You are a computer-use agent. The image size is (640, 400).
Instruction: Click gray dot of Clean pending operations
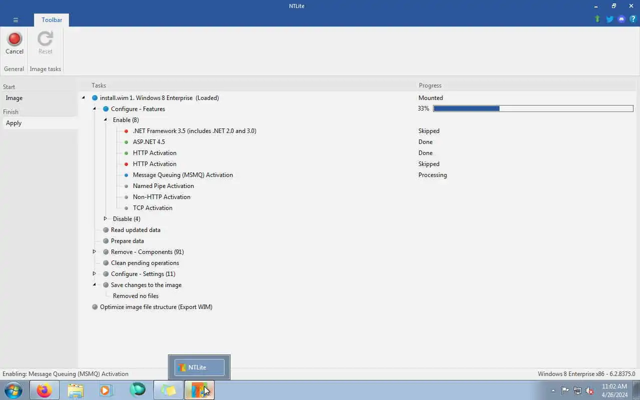105,263
